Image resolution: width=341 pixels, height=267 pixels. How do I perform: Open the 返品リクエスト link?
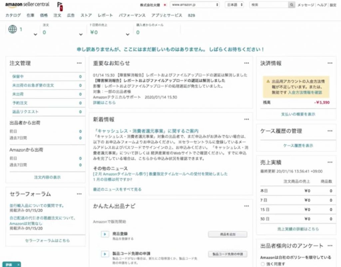25,112
